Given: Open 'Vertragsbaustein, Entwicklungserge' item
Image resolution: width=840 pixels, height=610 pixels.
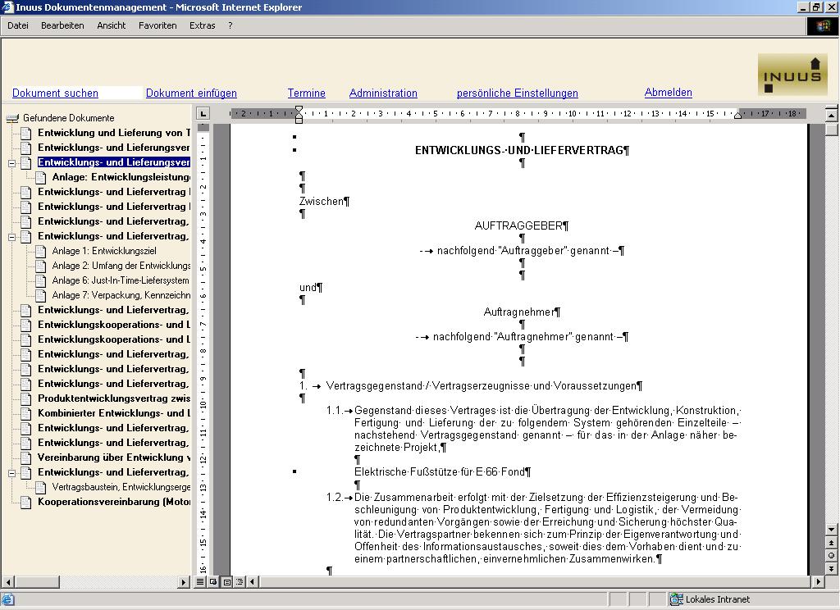Looking at the screenshot, I should (121, 487).
